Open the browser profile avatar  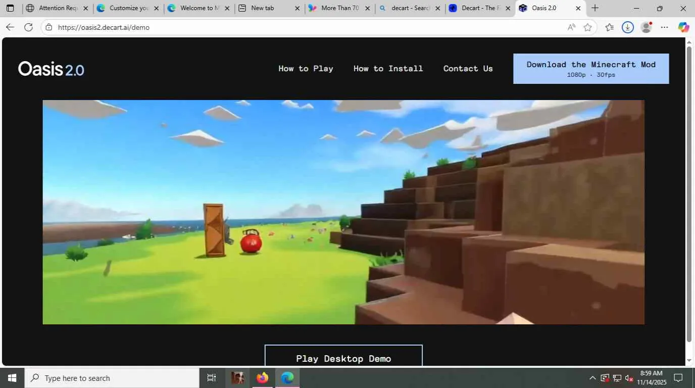coord(646,27)
